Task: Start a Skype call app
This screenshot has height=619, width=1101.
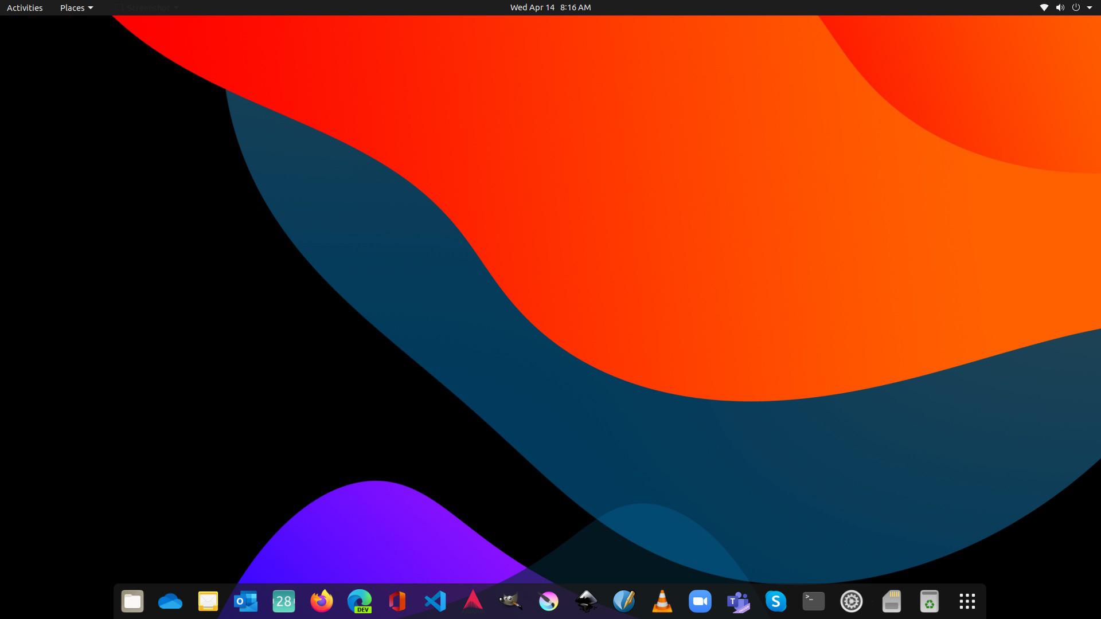Action: 776,601
